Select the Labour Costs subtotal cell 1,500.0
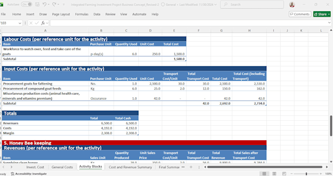This screenshot has width=333, height=176. click(174, 59)
